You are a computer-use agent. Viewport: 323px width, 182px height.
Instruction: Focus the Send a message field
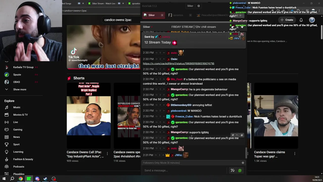coord(185,170)
